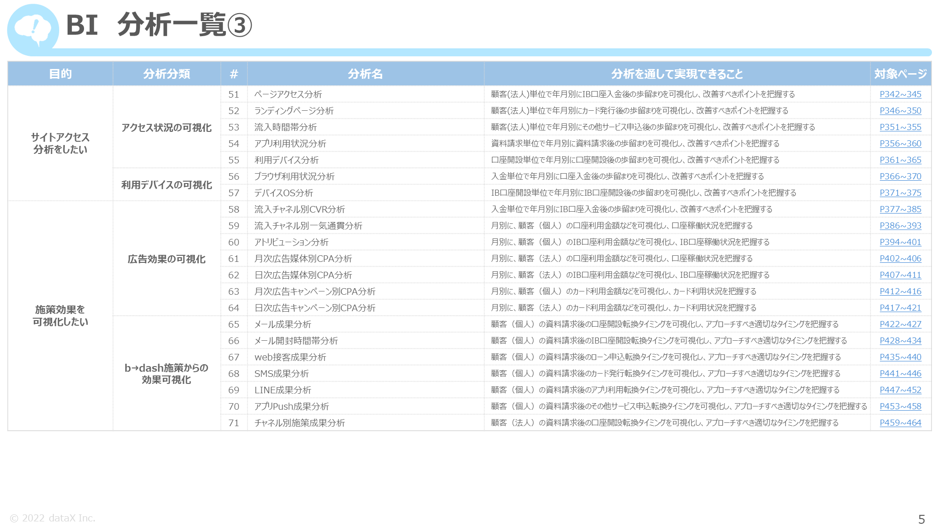Click the slide page number 5
Image resolution: width=939 pixels, height=528 pixels.
pos(921,520)
